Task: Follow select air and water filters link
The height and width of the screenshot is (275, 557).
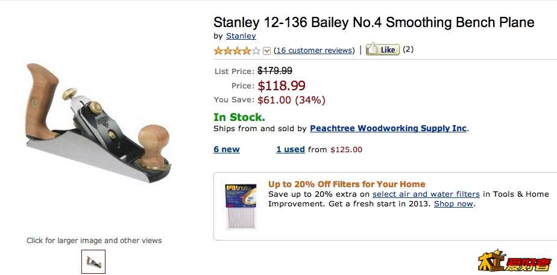Action: (426, 194)
